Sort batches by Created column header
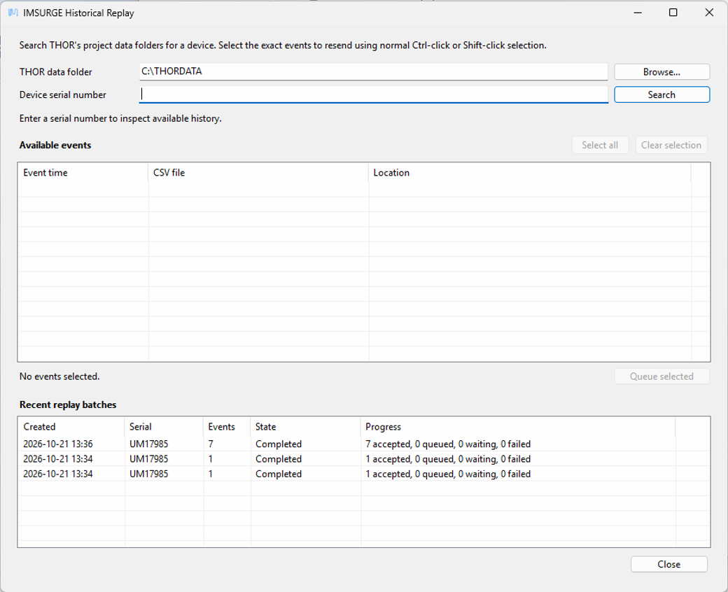Image resolution: width=728 pixels, height=592 pixels. (71, 427)
